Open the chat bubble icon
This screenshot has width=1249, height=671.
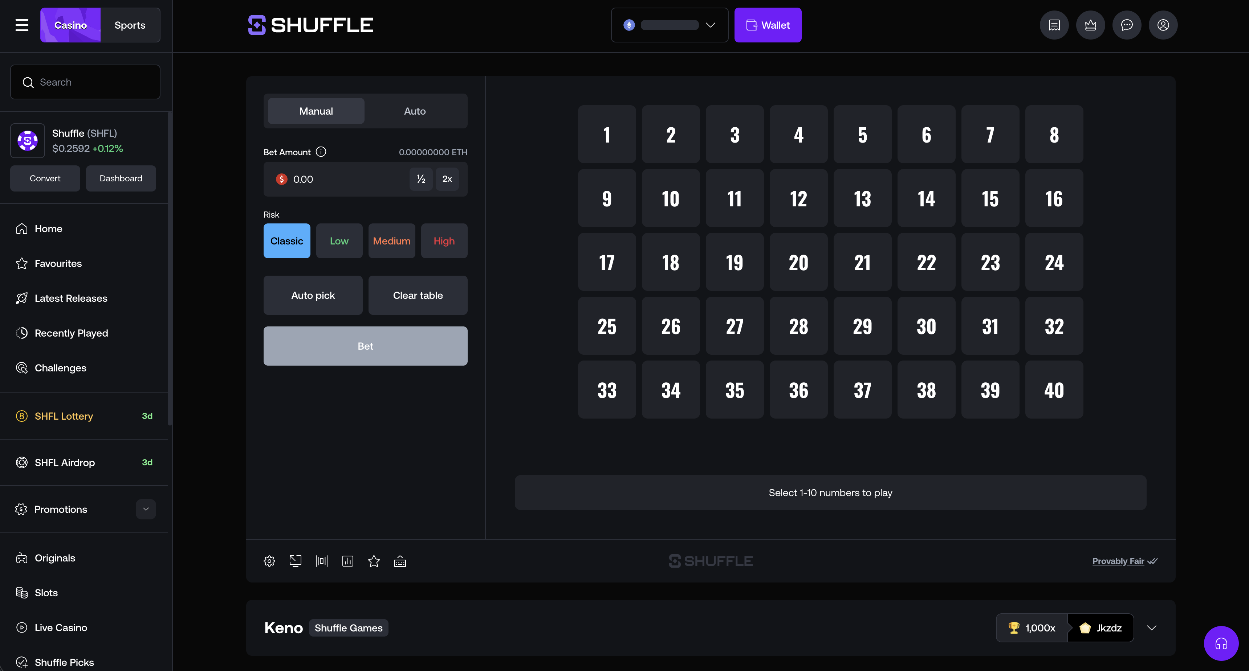(1127, 25)
